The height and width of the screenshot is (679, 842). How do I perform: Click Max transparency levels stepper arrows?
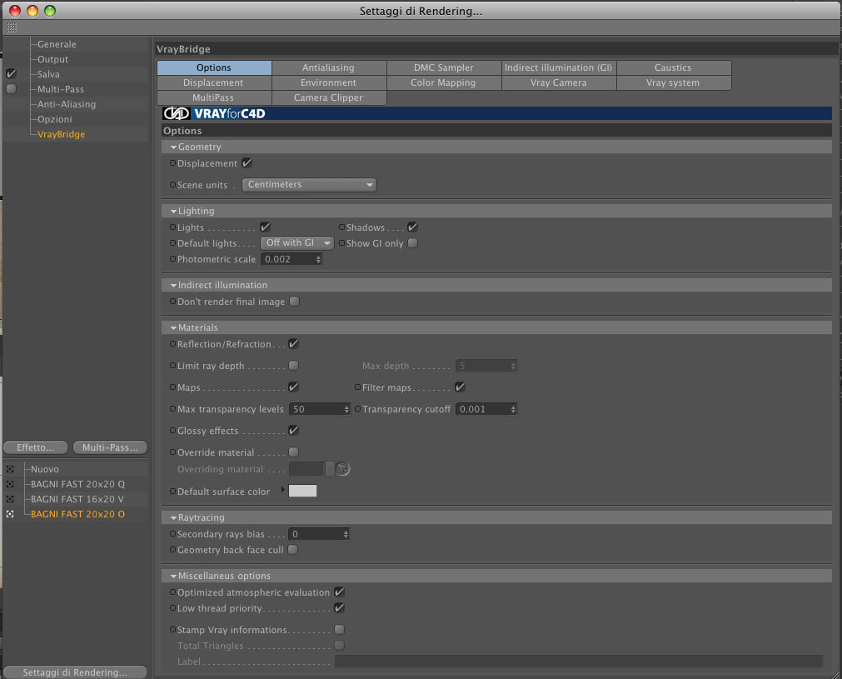click(346, 409)
